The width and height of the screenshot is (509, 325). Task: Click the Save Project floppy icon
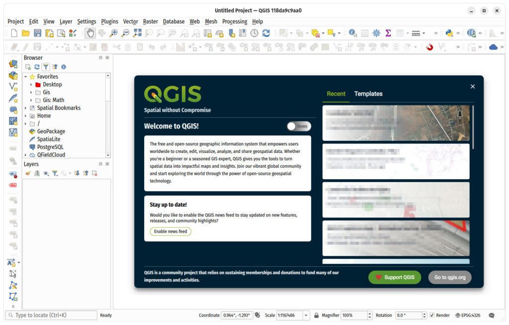coord(38,33)
